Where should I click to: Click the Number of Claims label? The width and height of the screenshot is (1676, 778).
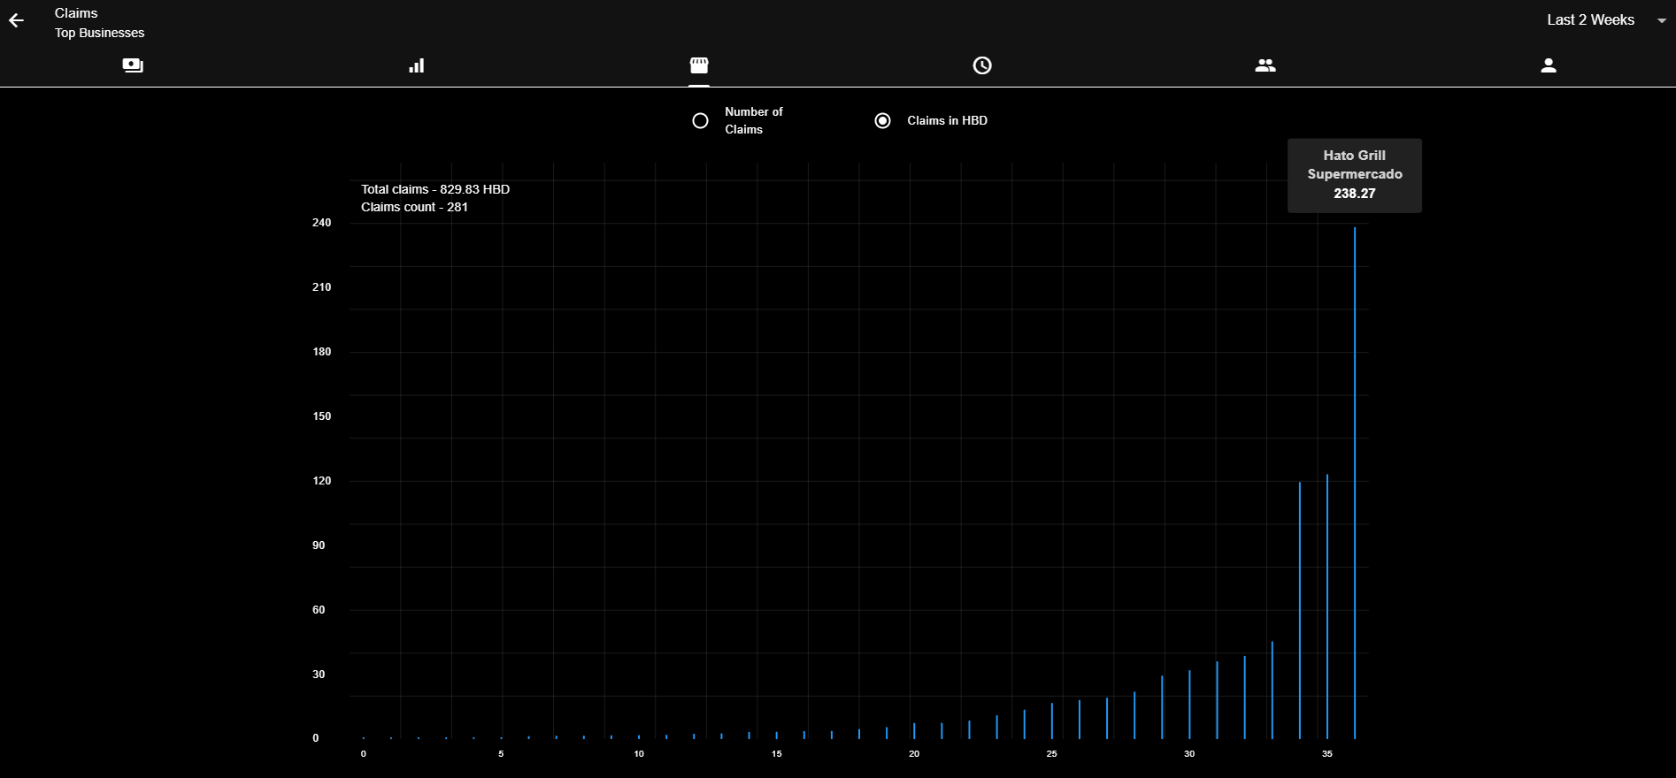point(754,120)
